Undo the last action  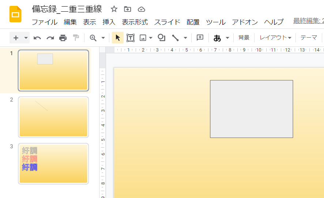[x=37, y=38]
